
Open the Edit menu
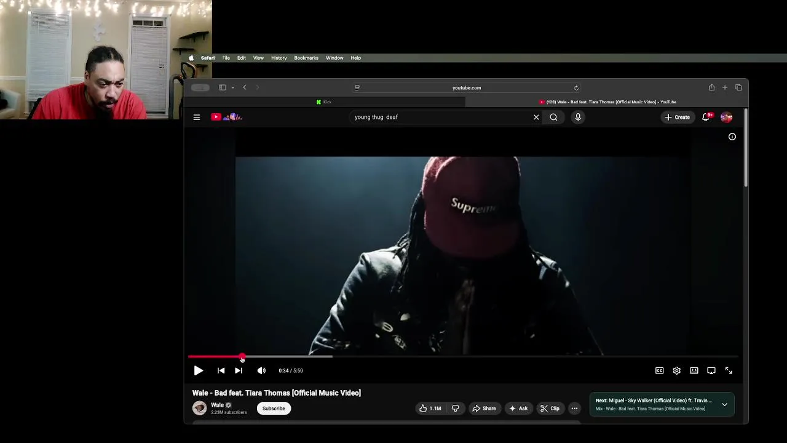coord(242,58)
